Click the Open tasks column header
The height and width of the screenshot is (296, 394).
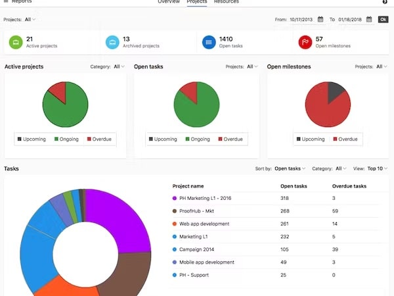(294, 186)
